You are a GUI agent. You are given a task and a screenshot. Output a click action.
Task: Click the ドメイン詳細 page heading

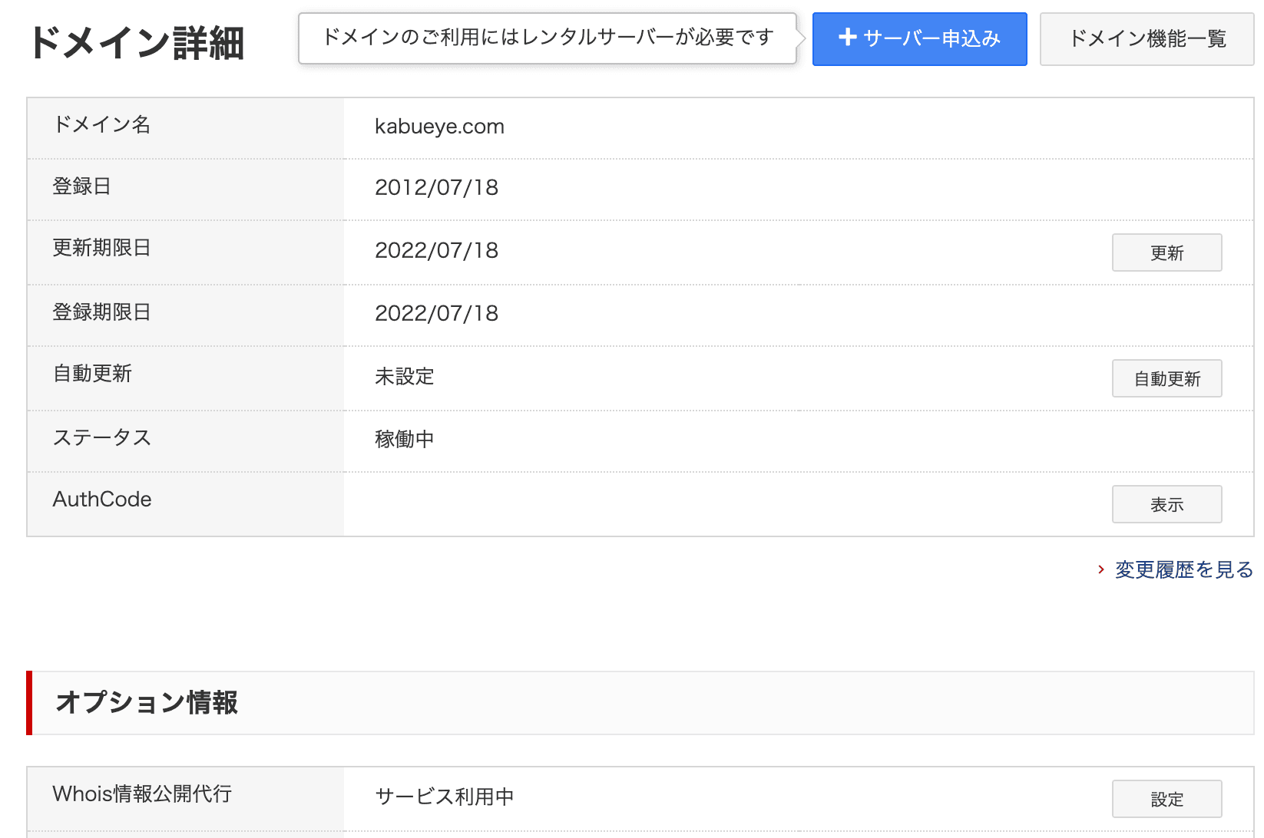click(x=137, y=43)
